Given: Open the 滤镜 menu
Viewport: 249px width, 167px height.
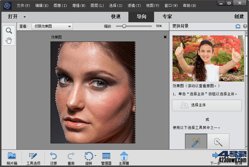Looking at the screenshot, I should pos(134,5).
